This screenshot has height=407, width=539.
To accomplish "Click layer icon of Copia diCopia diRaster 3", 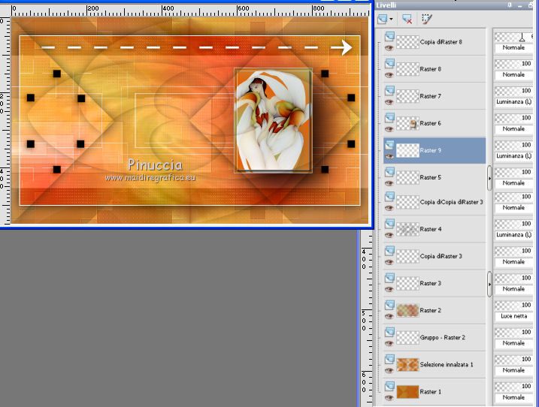I will pos(389,197).
